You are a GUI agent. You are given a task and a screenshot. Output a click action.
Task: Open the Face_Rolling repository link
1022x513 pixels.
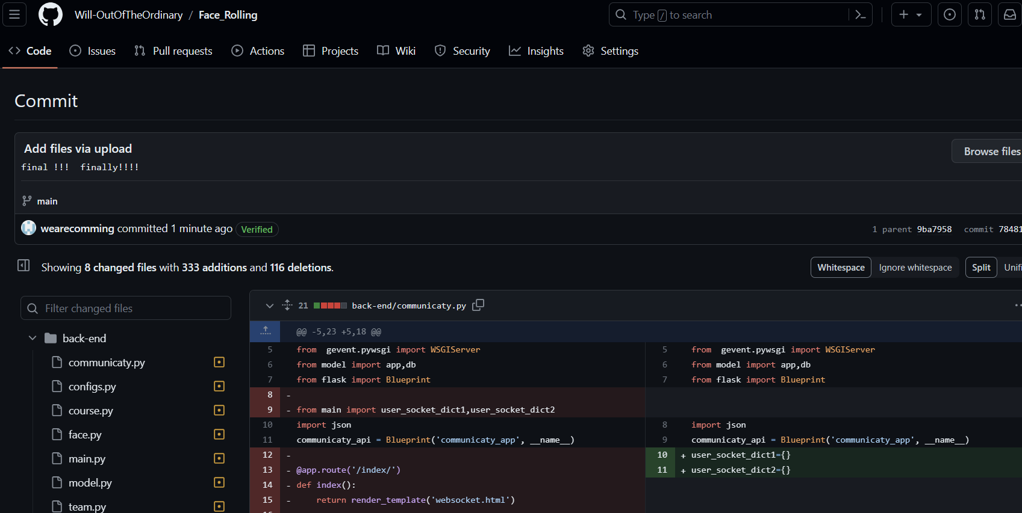click(228, 15)
